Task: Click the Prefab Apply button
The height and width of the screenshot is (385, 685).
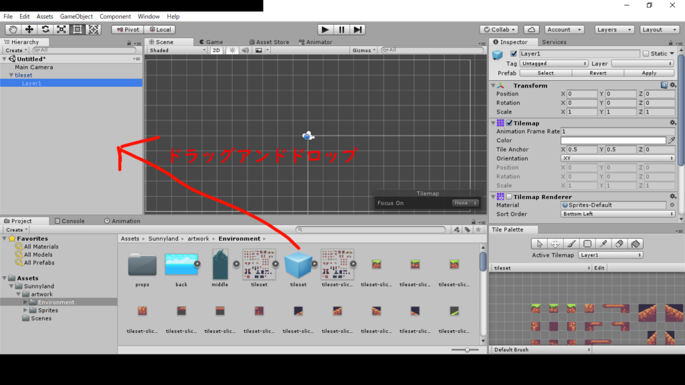Action: pyautogui.click(x=648, y=73)
